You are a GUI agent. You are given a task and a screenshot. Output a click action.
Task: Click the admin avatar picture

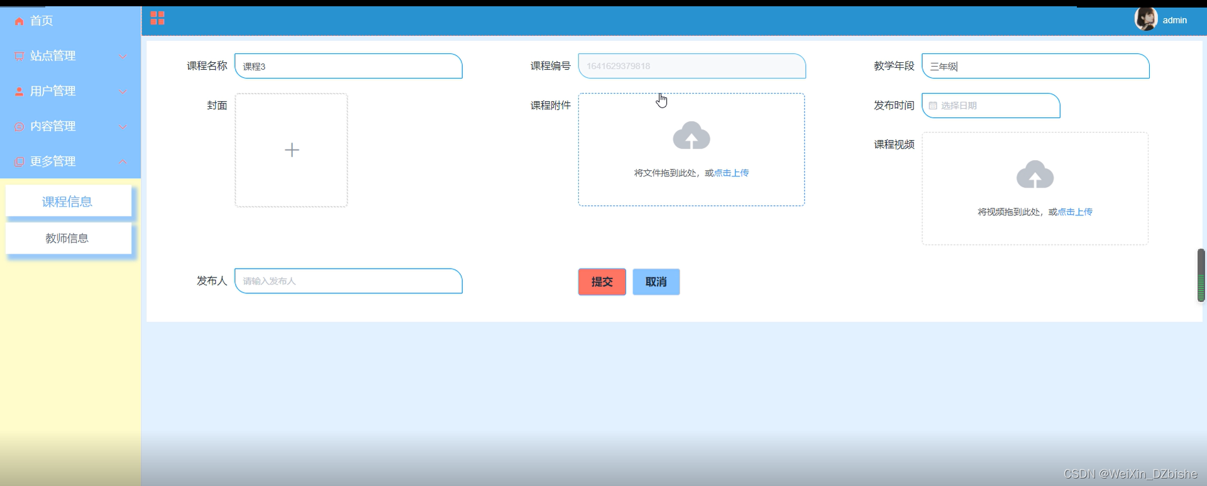pyautogui.click(x=1146, y=19)
